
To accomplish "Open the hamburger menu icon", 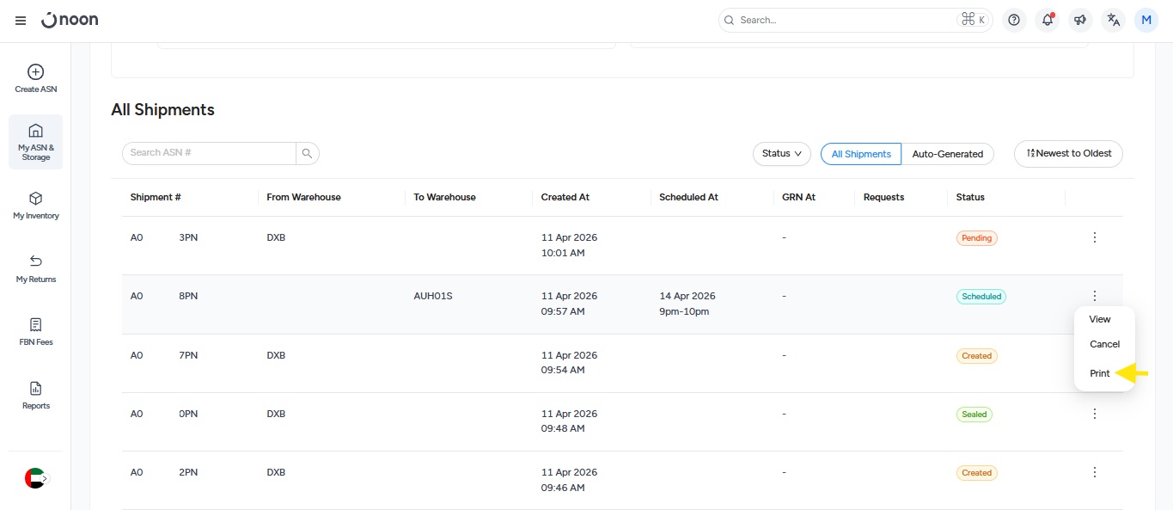I will point(21,20).
